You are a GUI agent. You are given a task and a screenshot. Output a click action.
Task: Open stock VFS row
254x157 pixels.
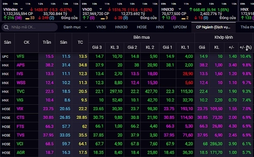[x=127, y=56]
